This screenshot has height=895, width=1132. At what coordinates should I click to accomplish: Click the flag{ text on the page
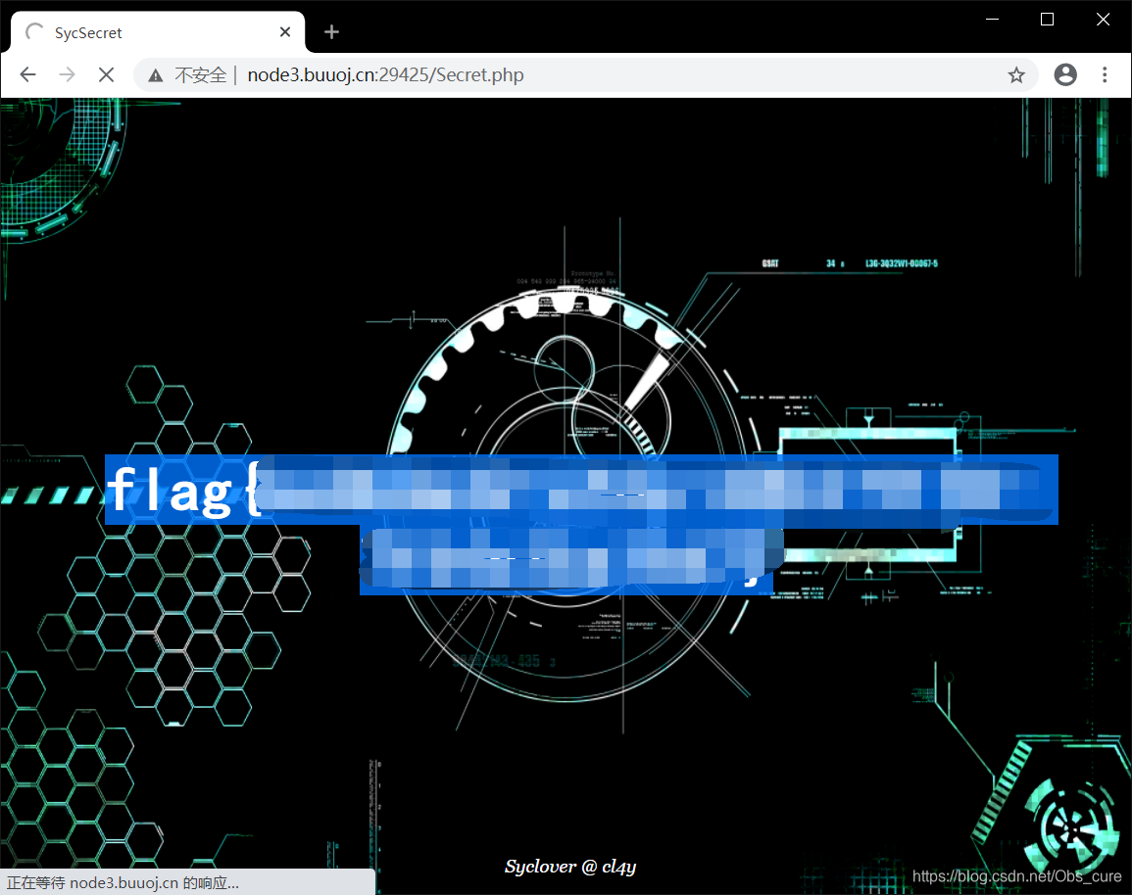(x=182, y=491)
